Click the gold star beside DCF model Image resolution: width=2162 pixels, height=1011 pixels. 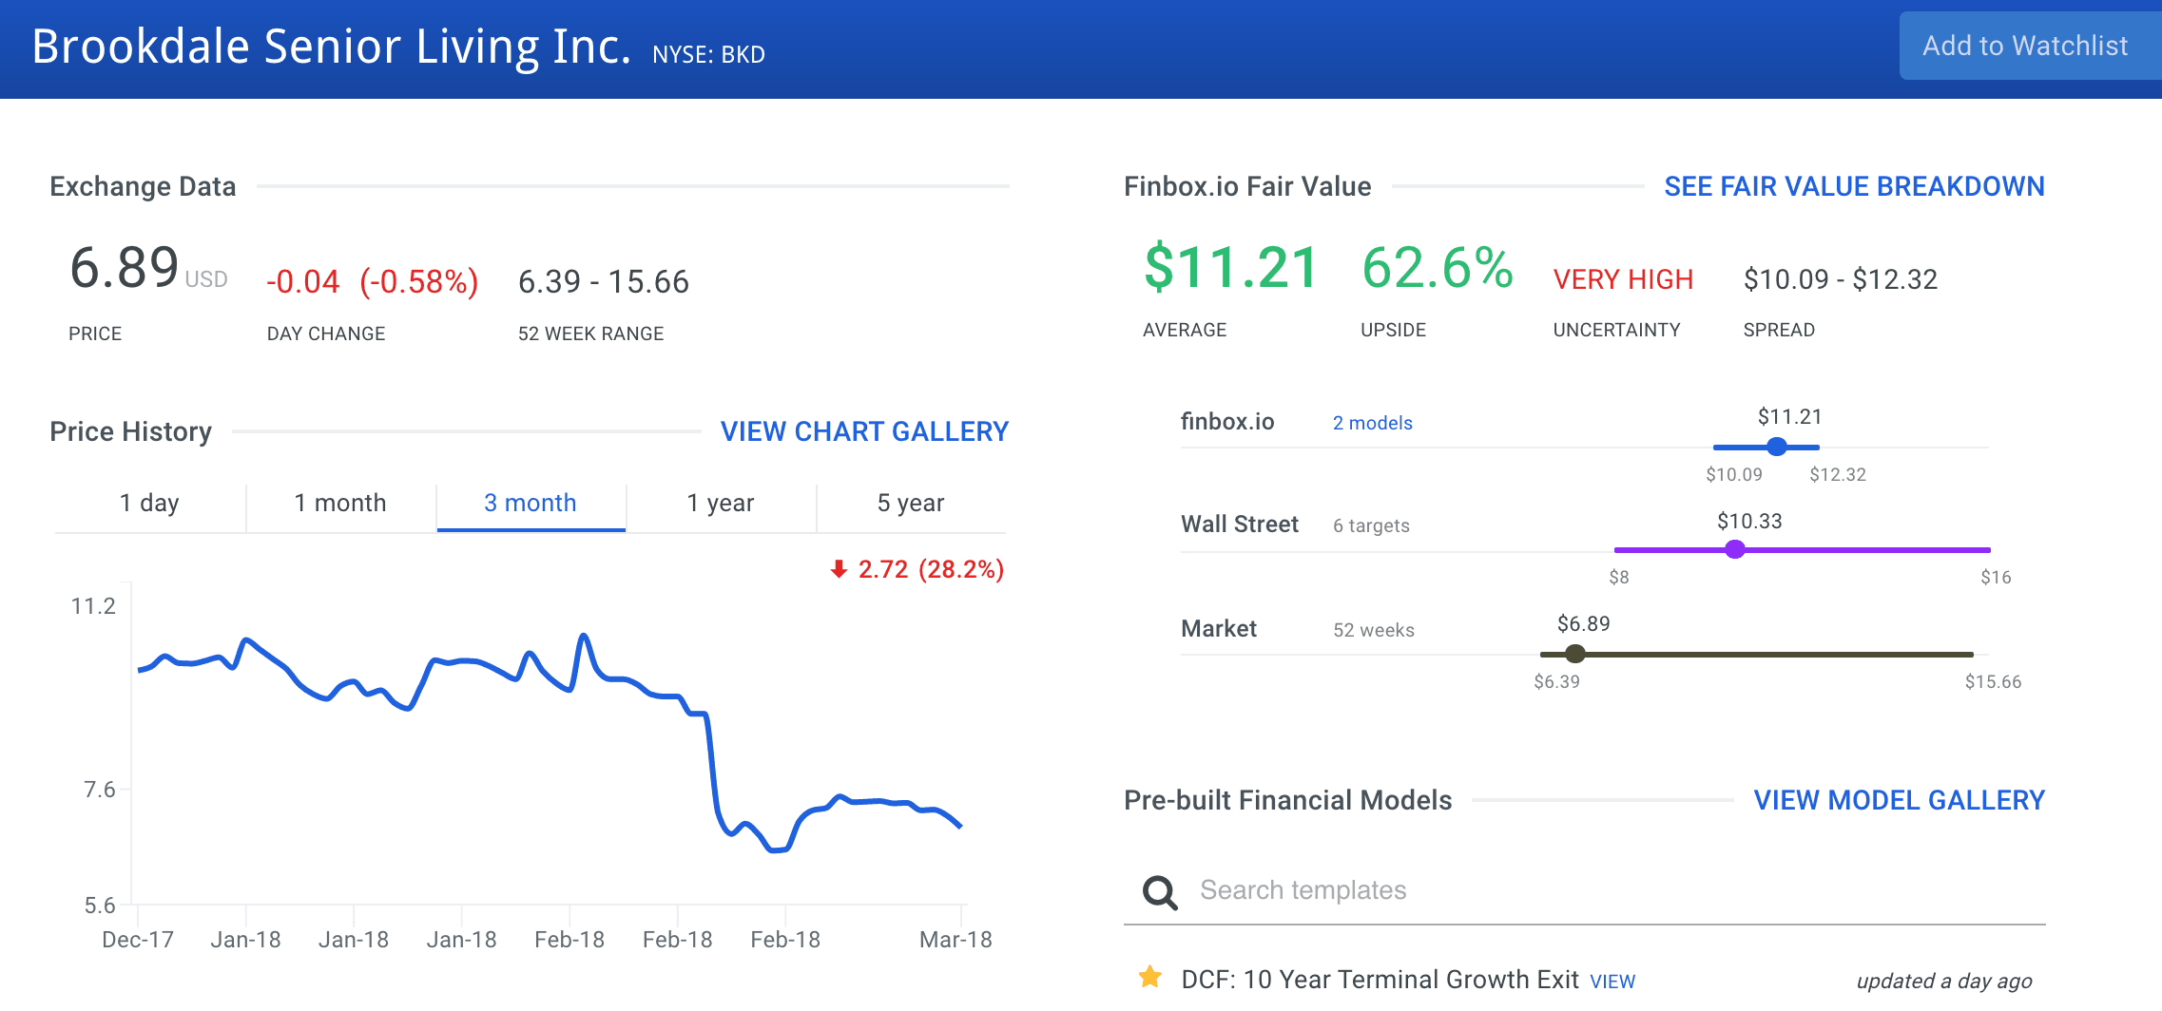1149,977
